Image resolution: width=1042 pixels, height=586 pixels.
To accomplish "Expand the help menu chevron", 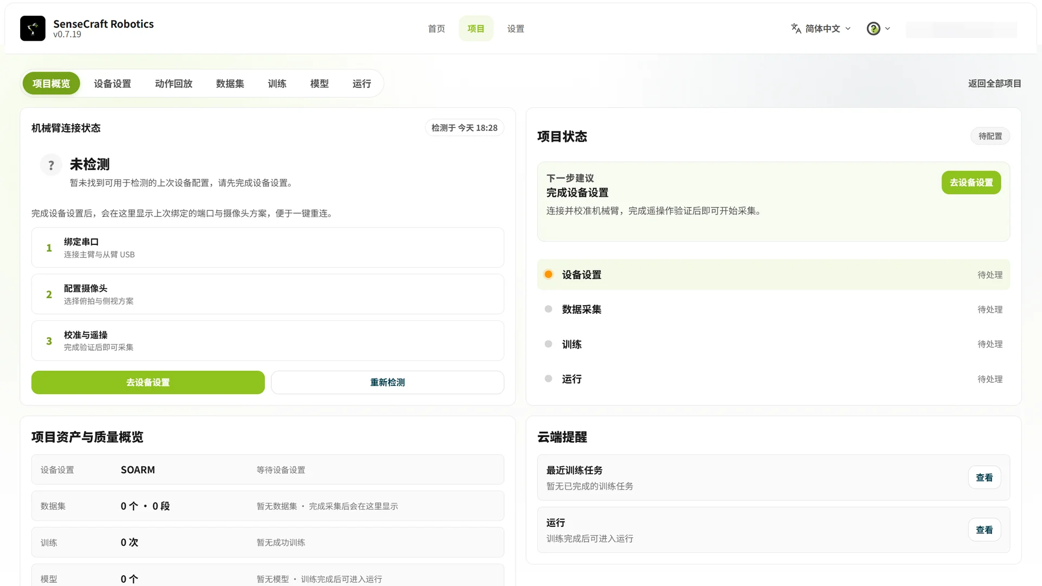I will (x=887, y=28).
